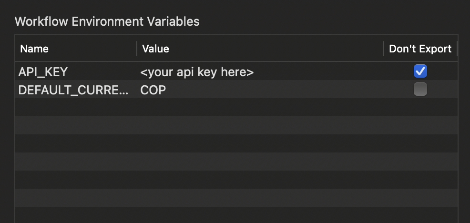Click the Value column header
Viewport: 470px width, 223px height.
[260, 49]
